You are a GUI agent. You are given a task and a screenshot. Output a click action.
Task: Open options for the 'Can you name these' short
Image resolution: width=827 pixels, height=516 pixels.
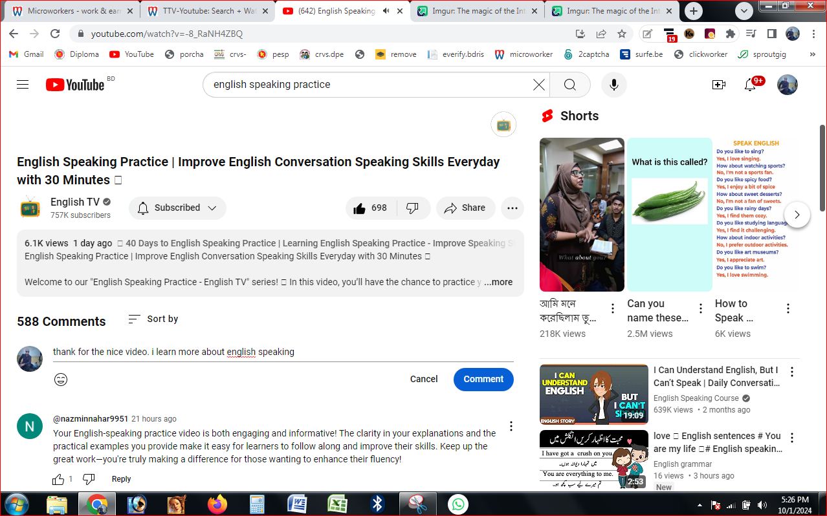[x=701, y=308]
